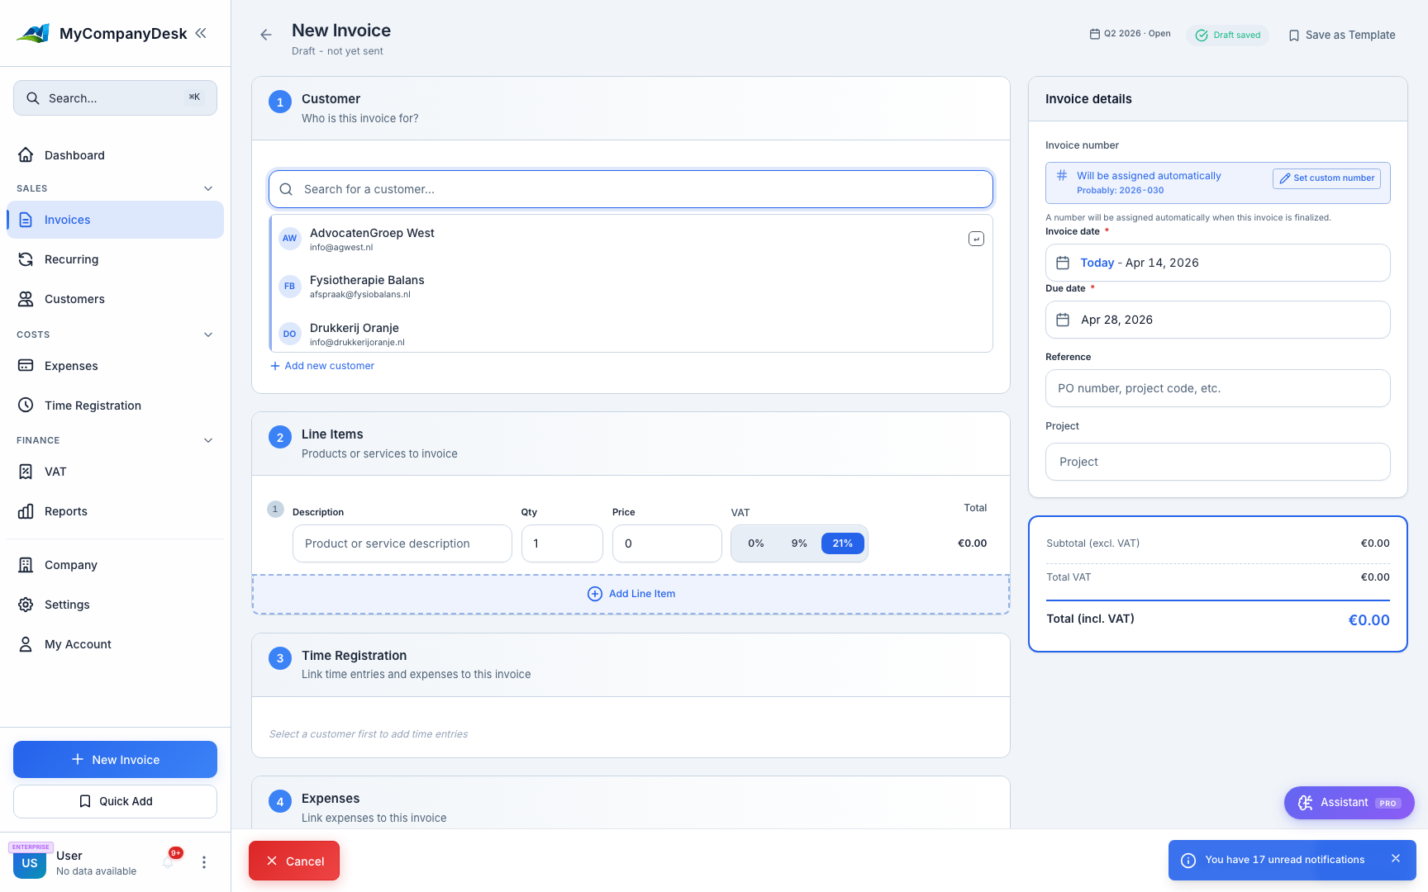Select the VAT icon under Finance

point(26,472)
